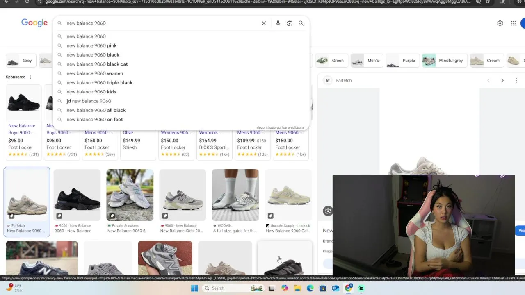Click inside the Google search text field
This screenshot has height=295, width=525.
point(162,23)
